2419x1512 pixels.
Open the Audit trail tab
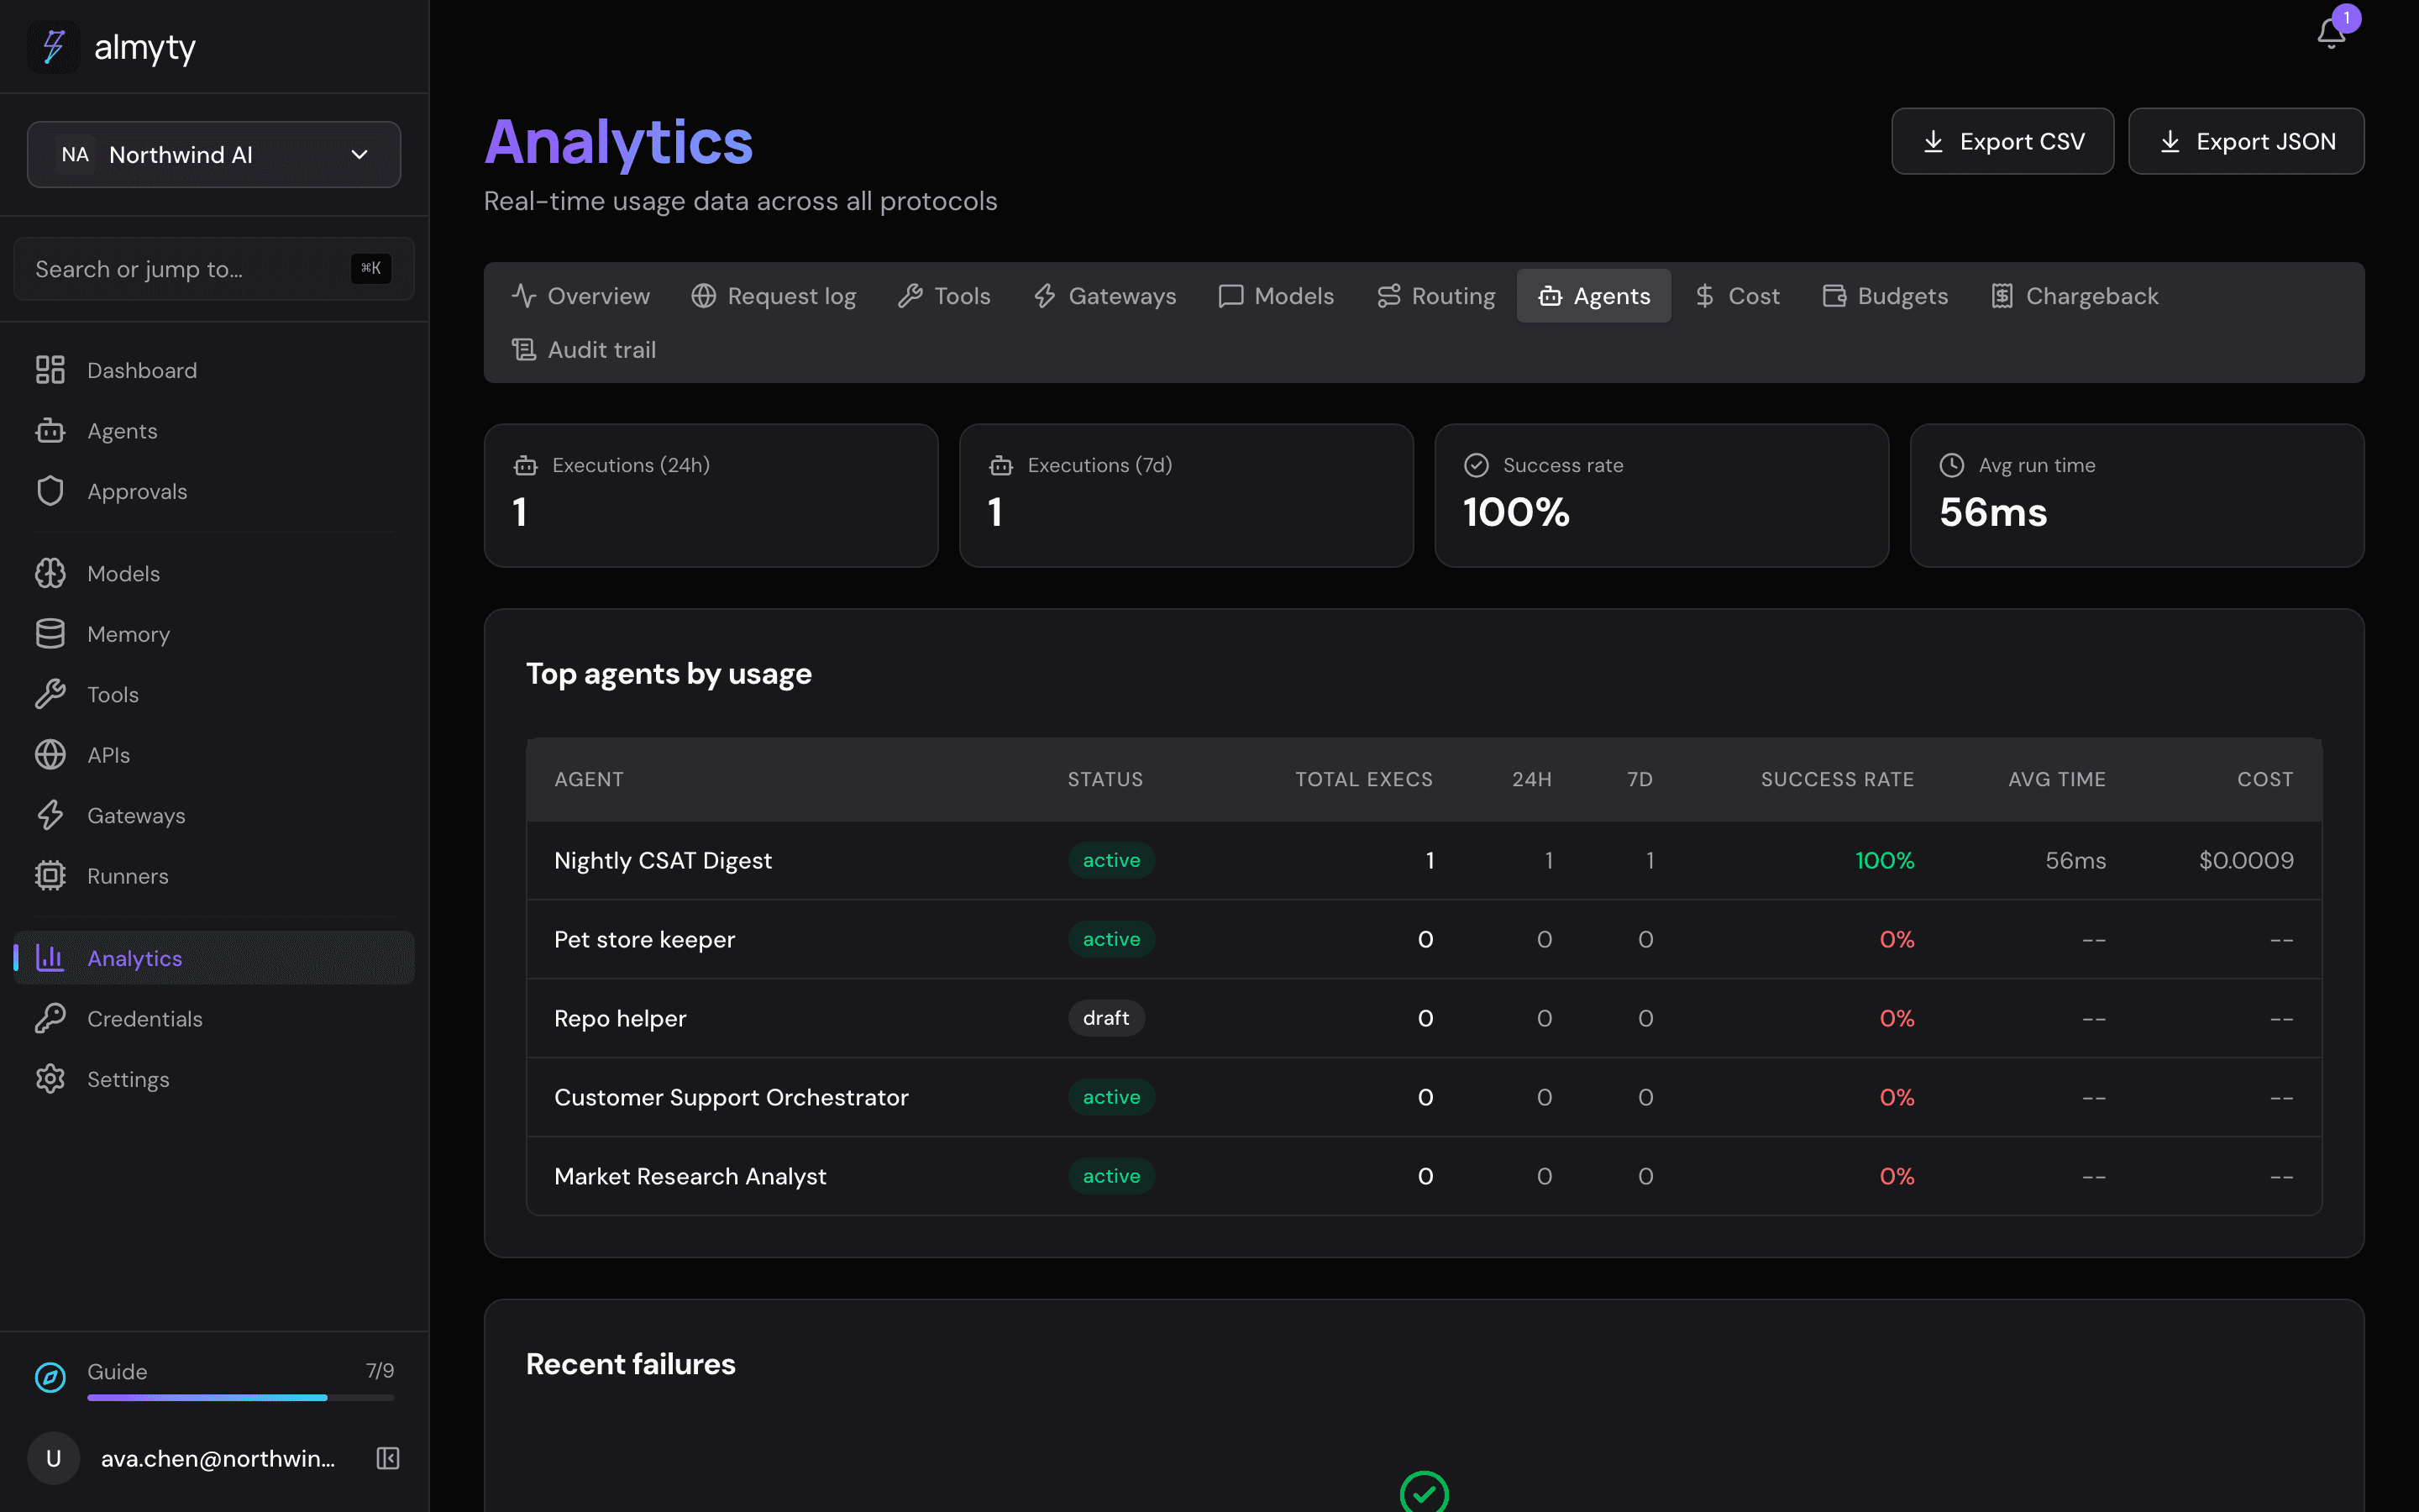click(584, 350)
